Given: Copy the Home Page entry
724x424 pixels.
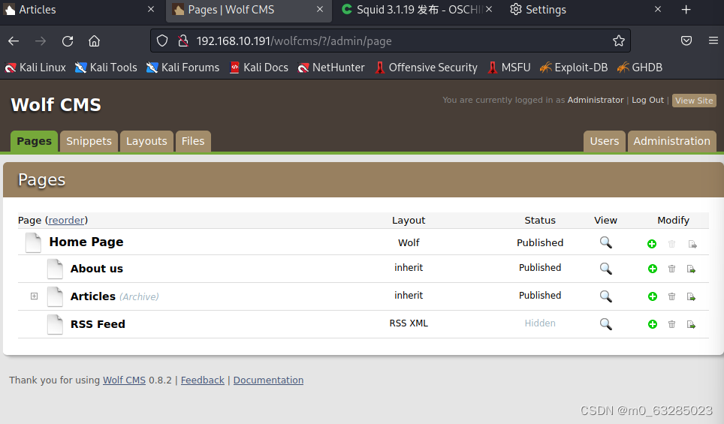Looking at the screenshot, I should (x=692, y=244).
